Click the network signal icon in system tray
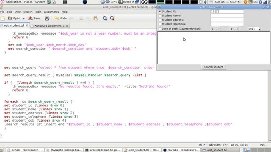Image resolution: width=271 pixels, height=152 pixels. tap(265, 2)
